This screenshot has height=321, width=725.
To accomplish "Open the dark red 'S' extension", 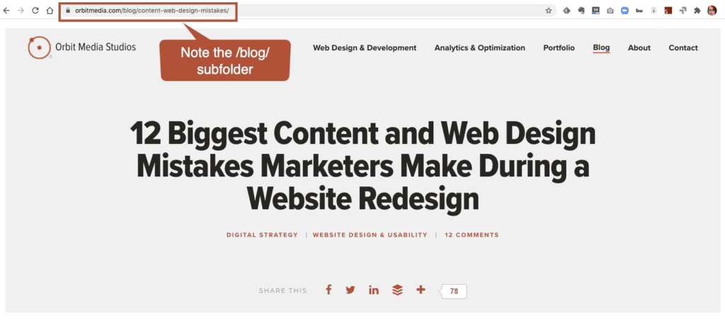I will point(668,11).
